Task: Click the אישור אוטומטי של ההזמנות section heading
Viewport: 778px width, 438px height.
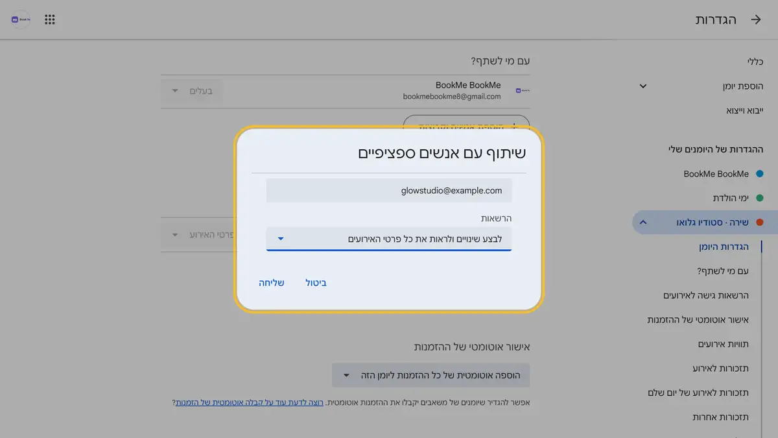Action: click(472, 347)
